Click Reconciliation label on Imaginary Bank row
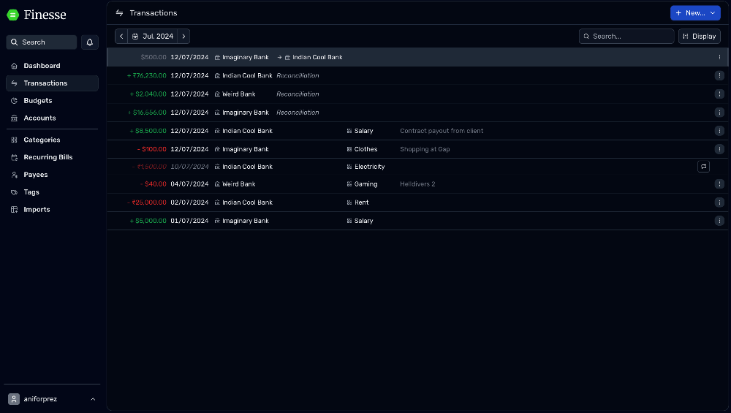The width and height of the screenshot is (731, 413). 298,113
